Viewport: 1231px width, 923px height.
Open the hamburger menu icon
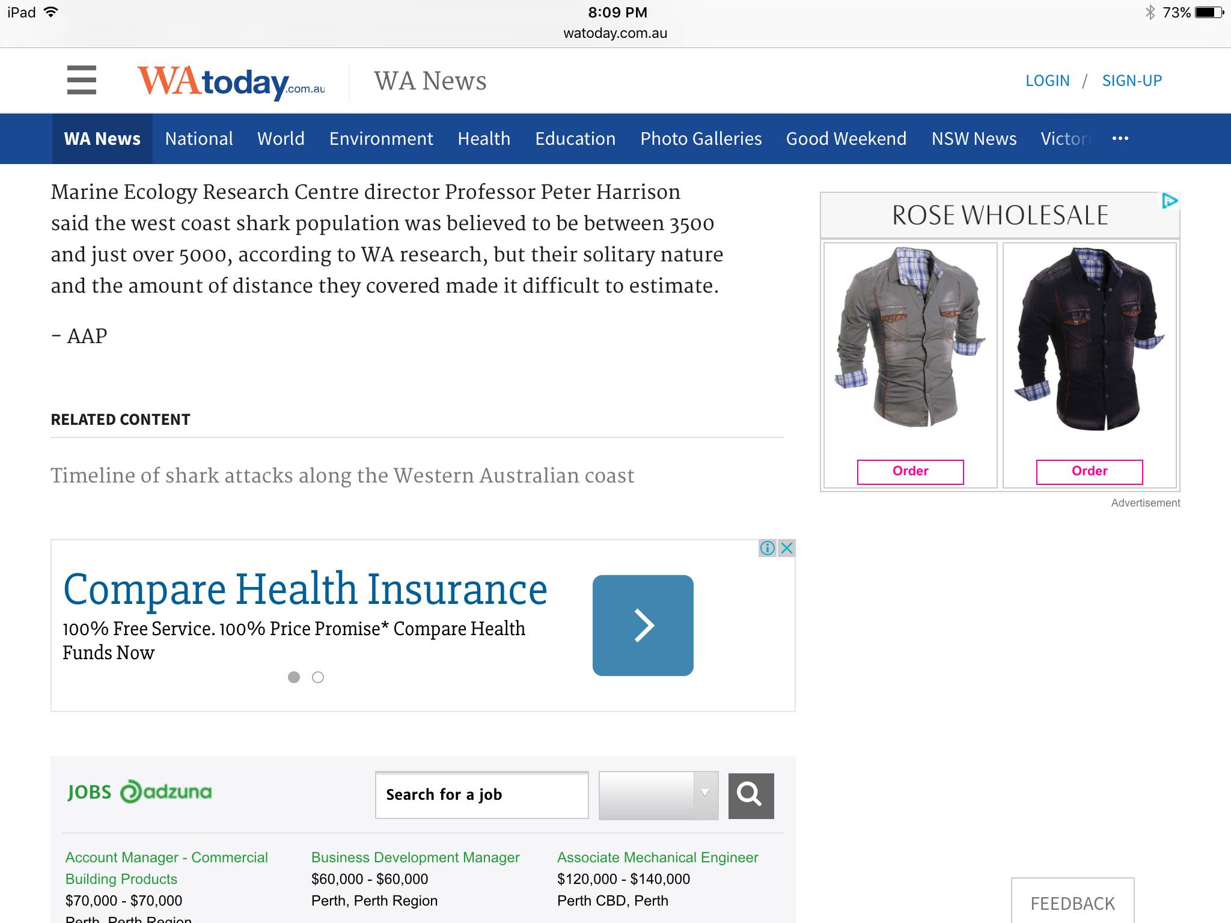(x=82, y=80)
